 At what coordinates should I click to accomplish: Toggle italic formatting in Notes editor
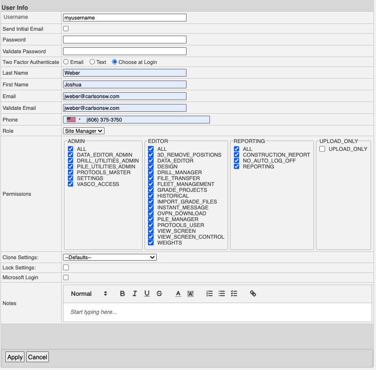click(x=135, y=293)
